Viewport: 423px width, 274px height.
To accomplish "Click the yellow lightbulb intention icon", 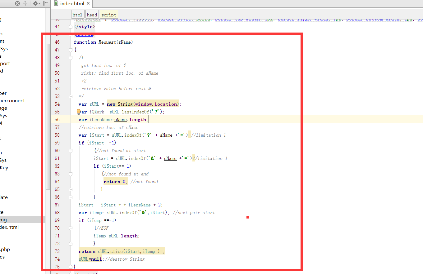I will [x=79, y=112].
